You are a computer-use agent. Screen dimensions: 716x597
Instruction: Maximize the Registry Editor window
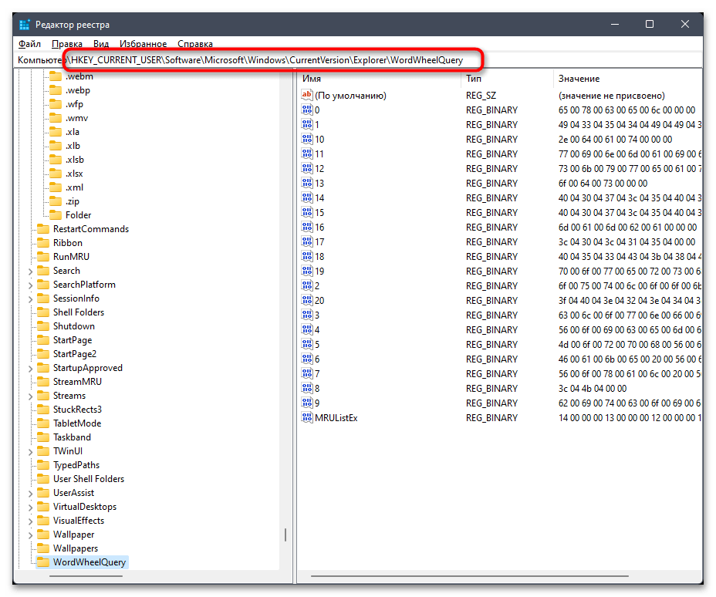[x=650, y=24]
